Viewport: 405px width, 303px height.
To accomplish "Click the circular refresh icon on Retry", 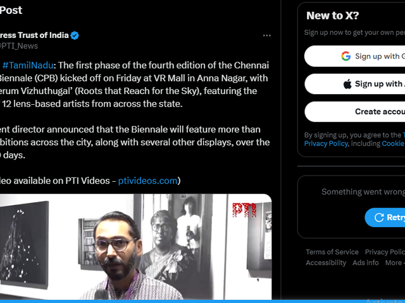I will coord(379,217).
